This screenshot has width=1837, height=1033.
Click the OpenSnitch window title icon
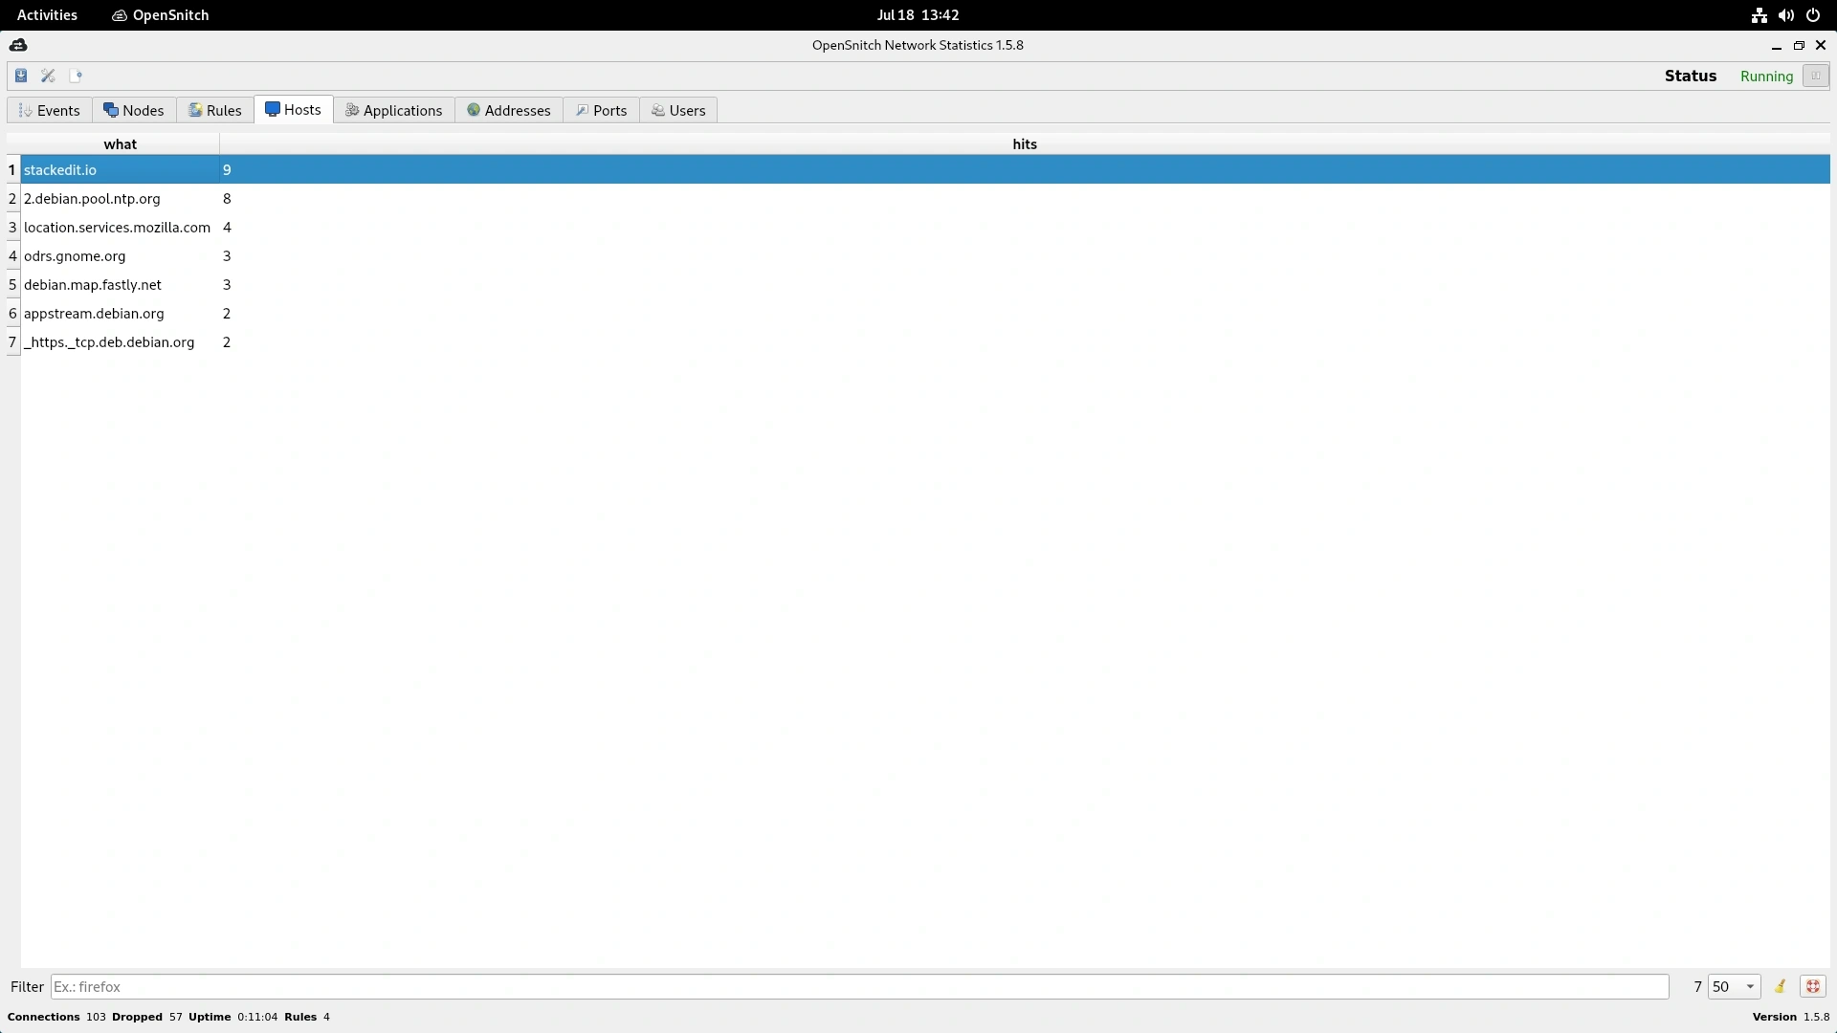click(x=18, y=45)
